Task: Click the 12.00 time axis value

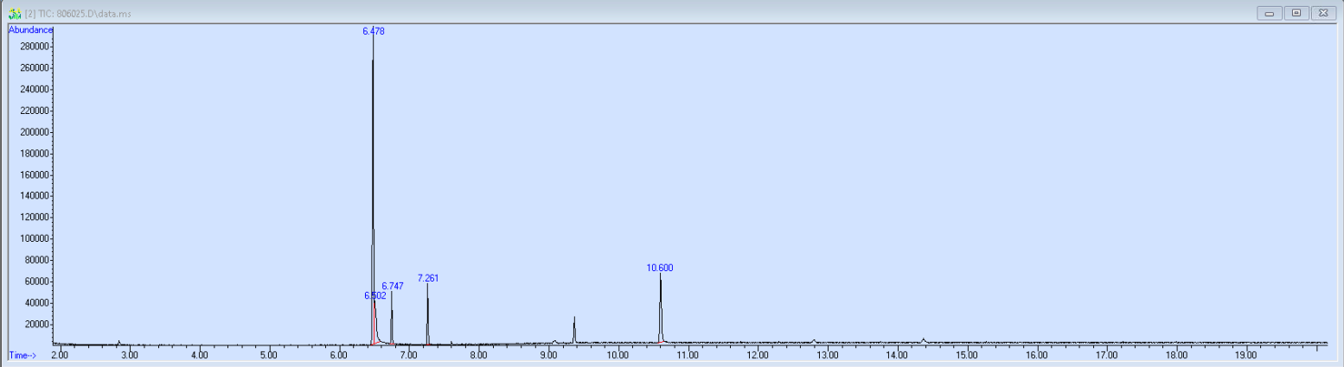Action: (x=758, y=355)
